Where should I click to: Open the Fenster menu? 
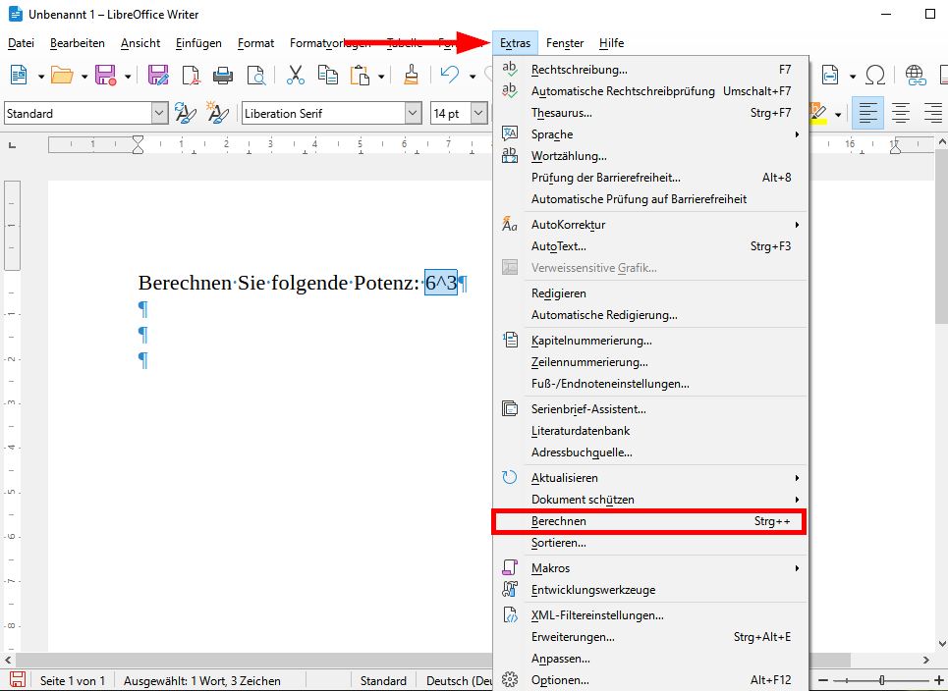tap(565, 43)
